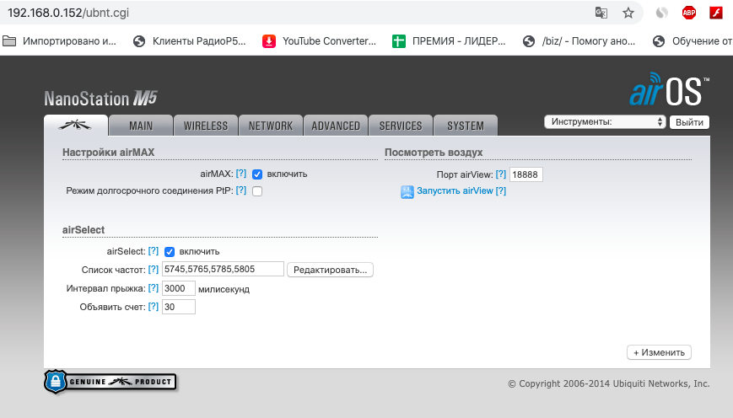Open help for airSelect option
The width and height of the screenshot is (733, 418).
154,251
